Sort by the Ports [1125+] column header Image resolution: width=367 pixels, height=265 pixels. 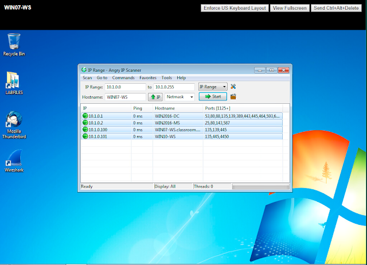coord(243,108)
